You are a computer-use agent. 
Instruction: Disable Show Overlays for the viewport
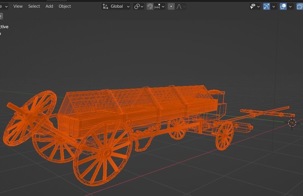pyautogui.click(x=283, y=6)
